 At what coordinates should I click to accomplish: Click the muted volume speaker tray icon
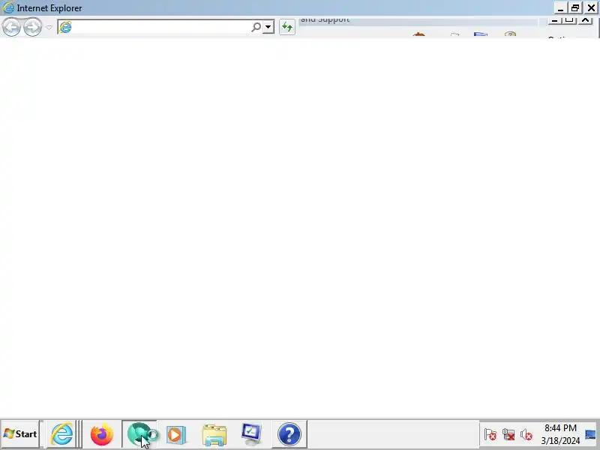coord(526,435)
